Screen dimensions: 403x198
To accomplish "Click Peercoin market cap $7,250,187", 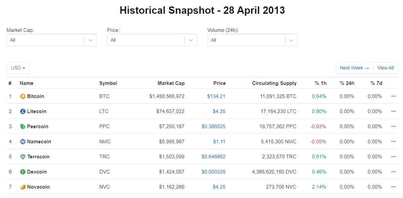I will coord(172,127).
